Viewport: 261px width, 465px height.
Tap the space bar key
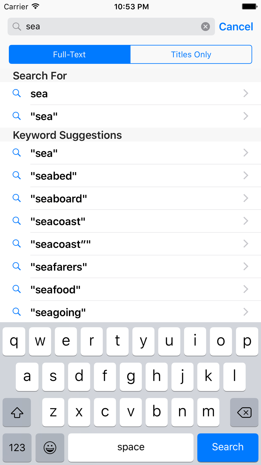pos(131,447)
